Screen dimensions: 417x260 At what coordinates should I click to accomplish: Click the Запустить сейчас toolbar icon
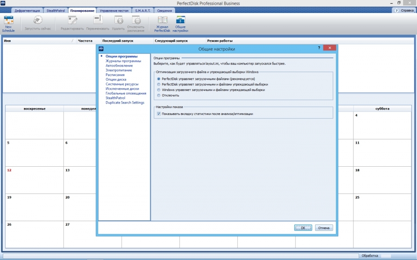click(x=38, y=20)
